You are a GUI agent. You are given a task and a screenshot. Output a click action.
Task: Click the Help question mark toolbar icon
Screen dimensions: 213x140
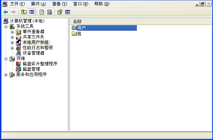coord(60,12)
